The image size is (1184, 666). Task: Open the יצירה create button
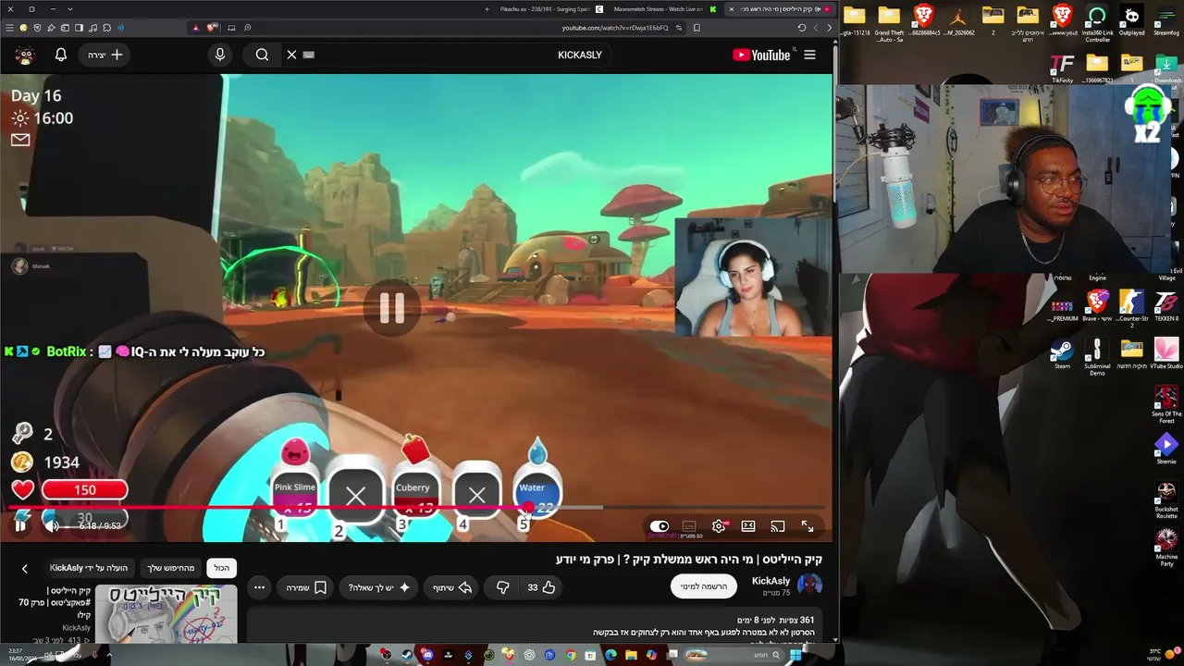click(105, 55)
